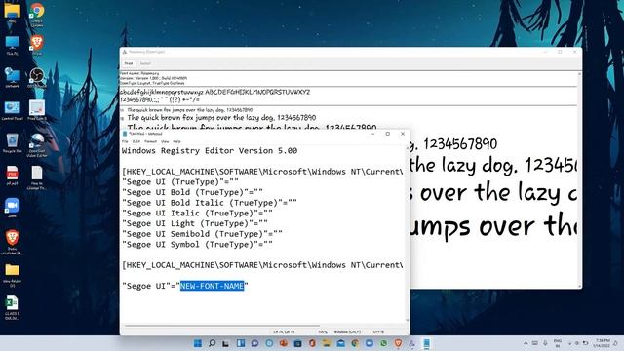This screenshot has height=351, width=624.
Task: Open the Edit menu in Notepad
Action: click(x=136, y=141)
